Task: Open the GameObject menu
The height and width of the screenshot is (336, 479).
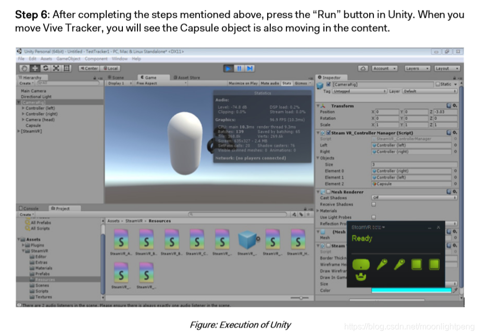Action: coord(68,59)
